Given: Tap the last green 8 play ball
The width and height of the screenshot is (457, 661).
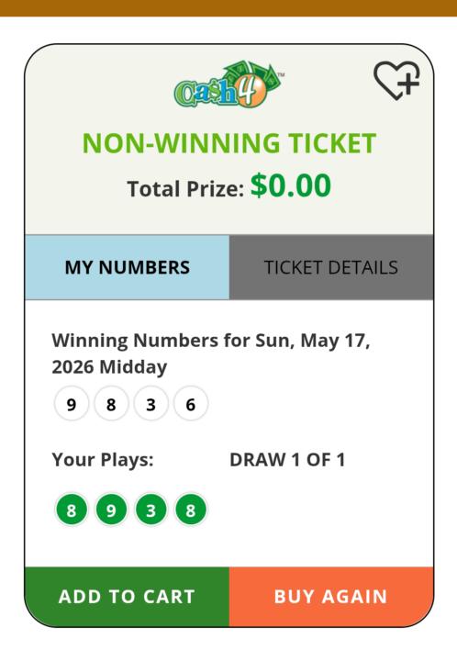Looking at the screenshot, I should tap(190, 510).
